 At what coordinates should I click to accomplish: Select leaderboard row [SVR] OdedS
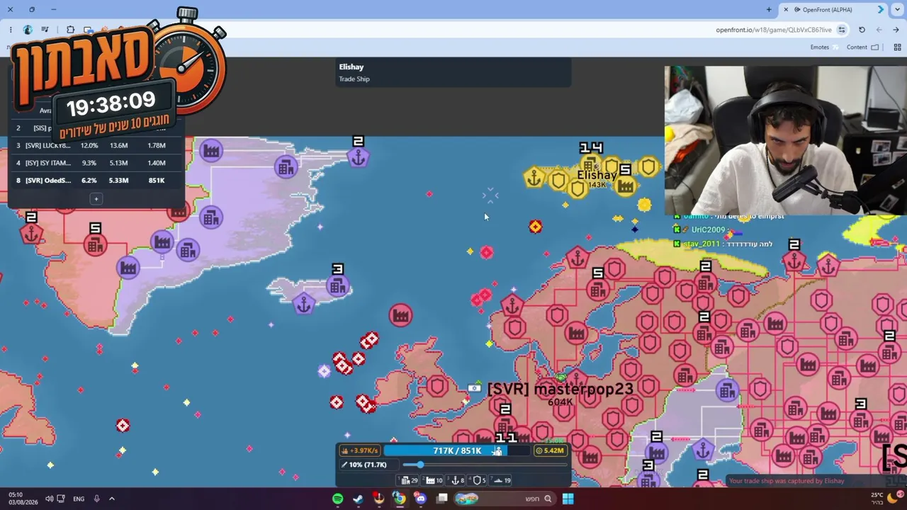pos(96,180)
